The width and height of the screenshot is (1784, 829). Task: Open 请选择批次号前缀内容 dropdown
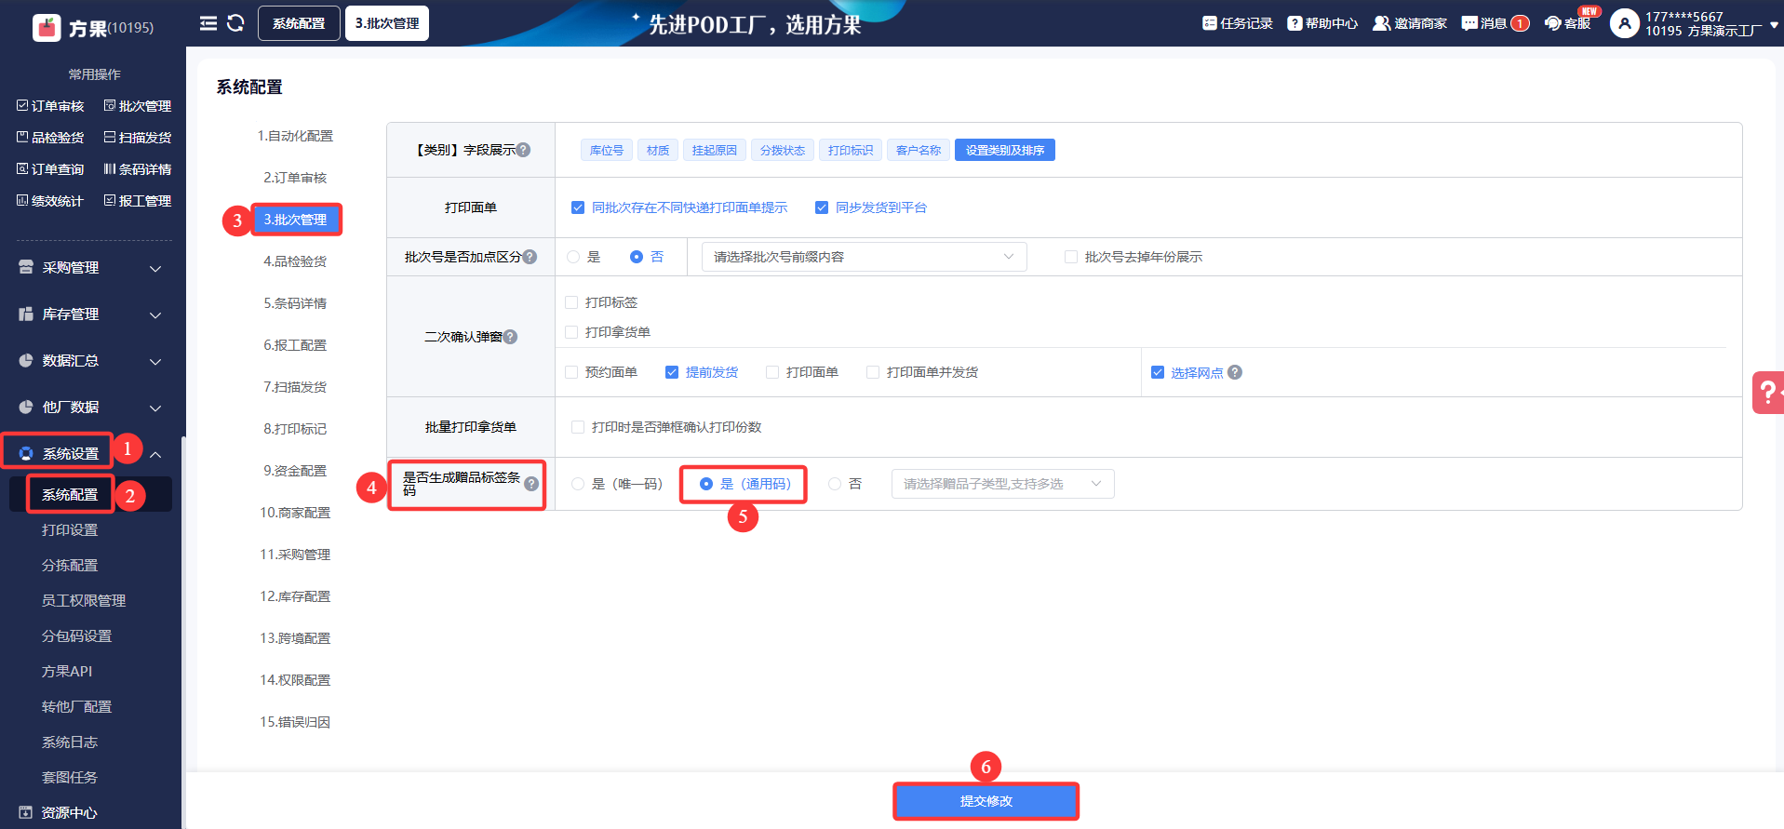point(864,257)
